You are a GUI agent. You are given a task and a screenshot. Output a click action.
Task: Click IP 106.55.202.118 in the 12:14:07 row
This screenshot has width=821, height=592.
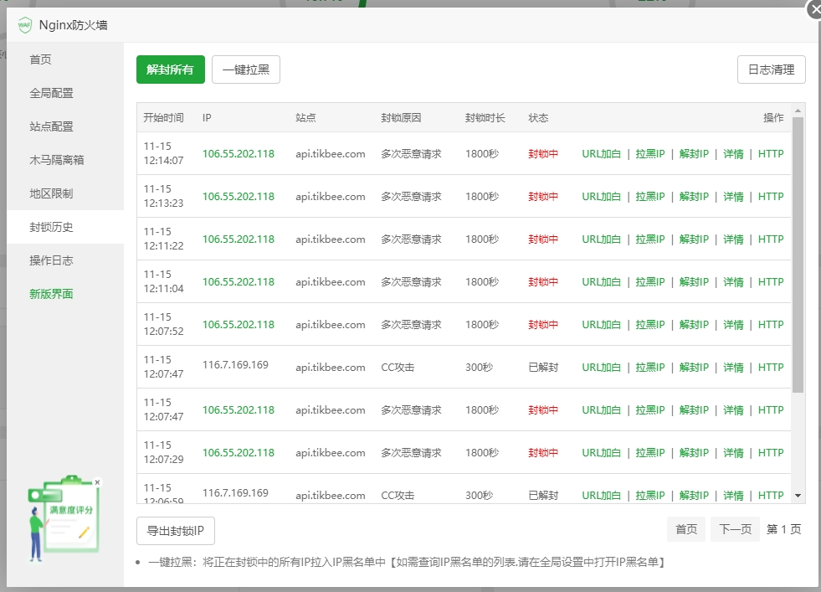[239, 154]
